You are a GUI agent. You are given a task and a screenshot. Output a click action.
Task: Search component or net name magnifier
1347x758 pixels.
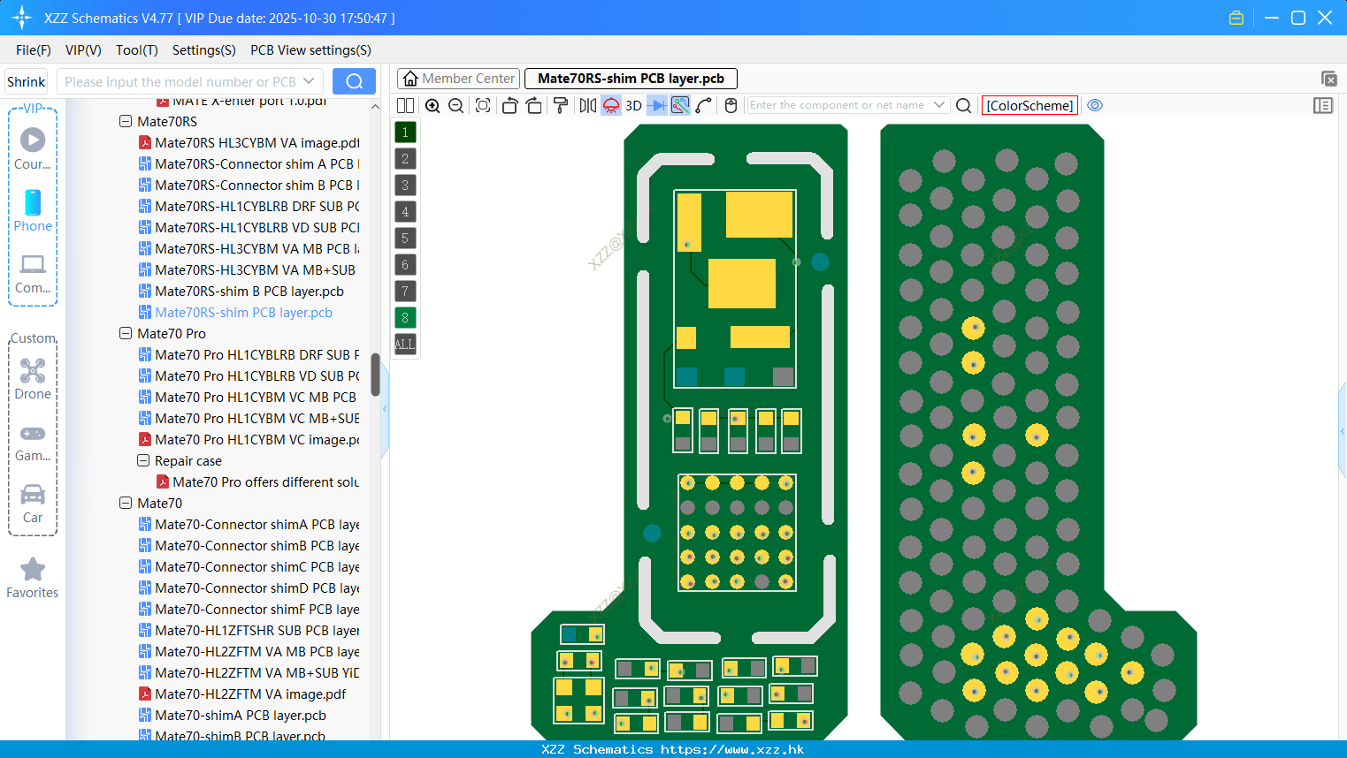click(x=964, y=105)
